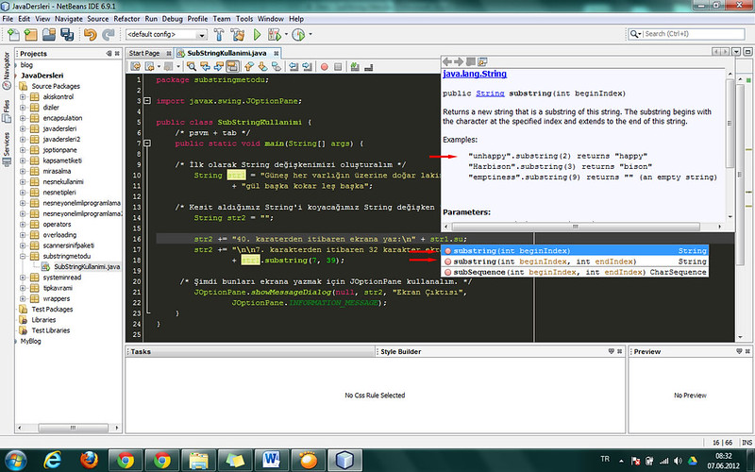Open the Navigator side panel

(x=7, y=71)
